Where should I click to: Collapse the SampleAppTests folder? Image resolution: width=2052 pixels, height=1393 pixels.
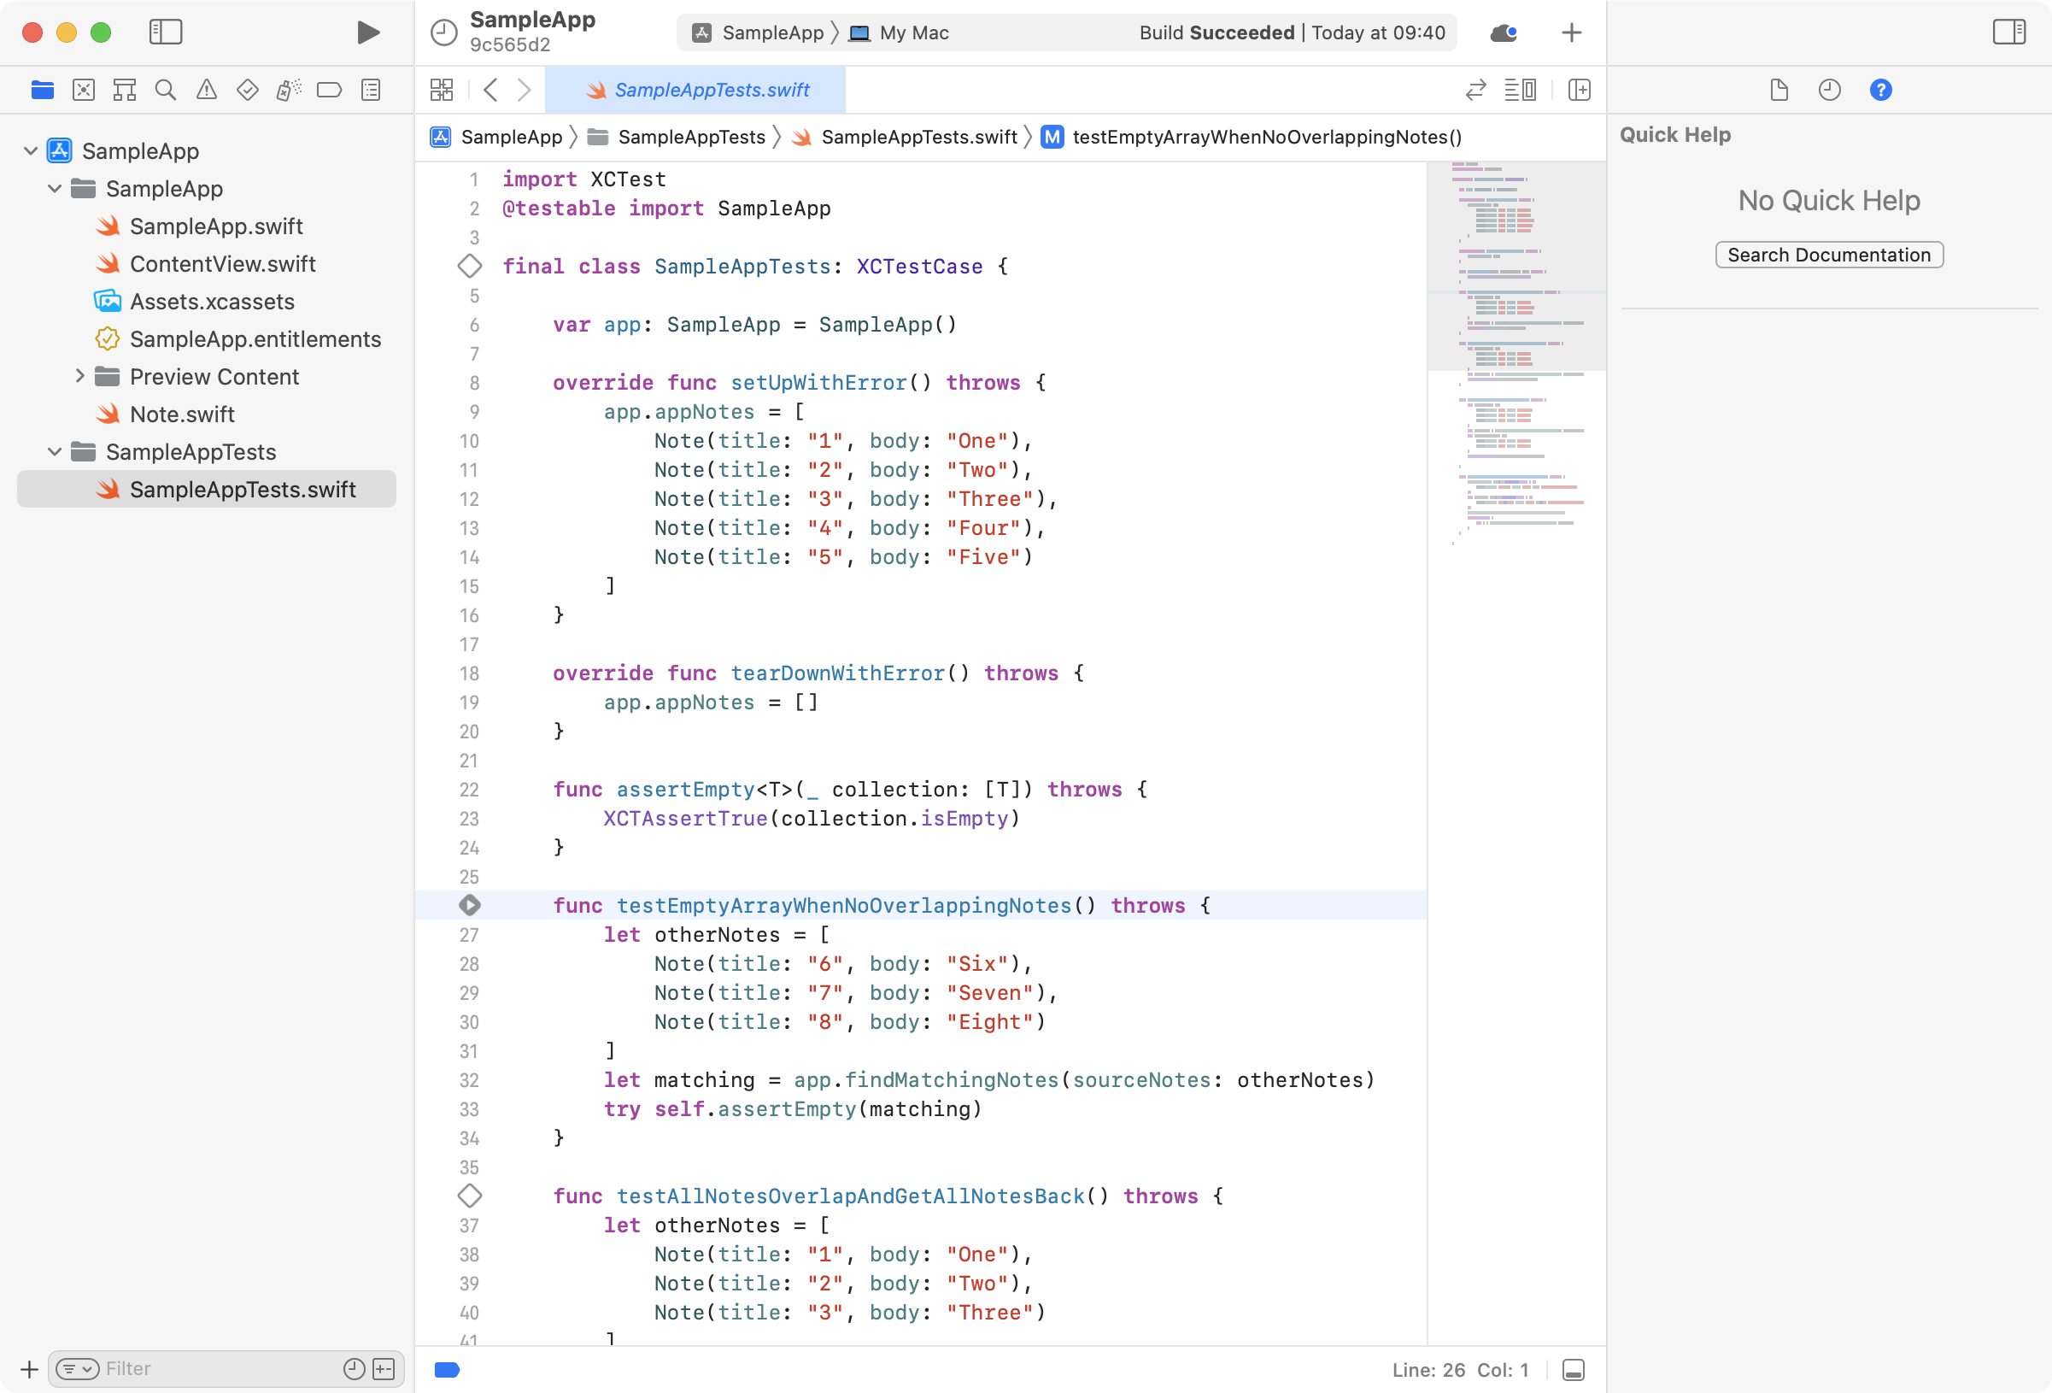point(55,451)
